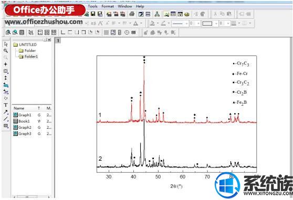Select the Text tool (T)
The height and width of the screenshot is (200, 293).
pyautogui.click(x=6, y=105)
